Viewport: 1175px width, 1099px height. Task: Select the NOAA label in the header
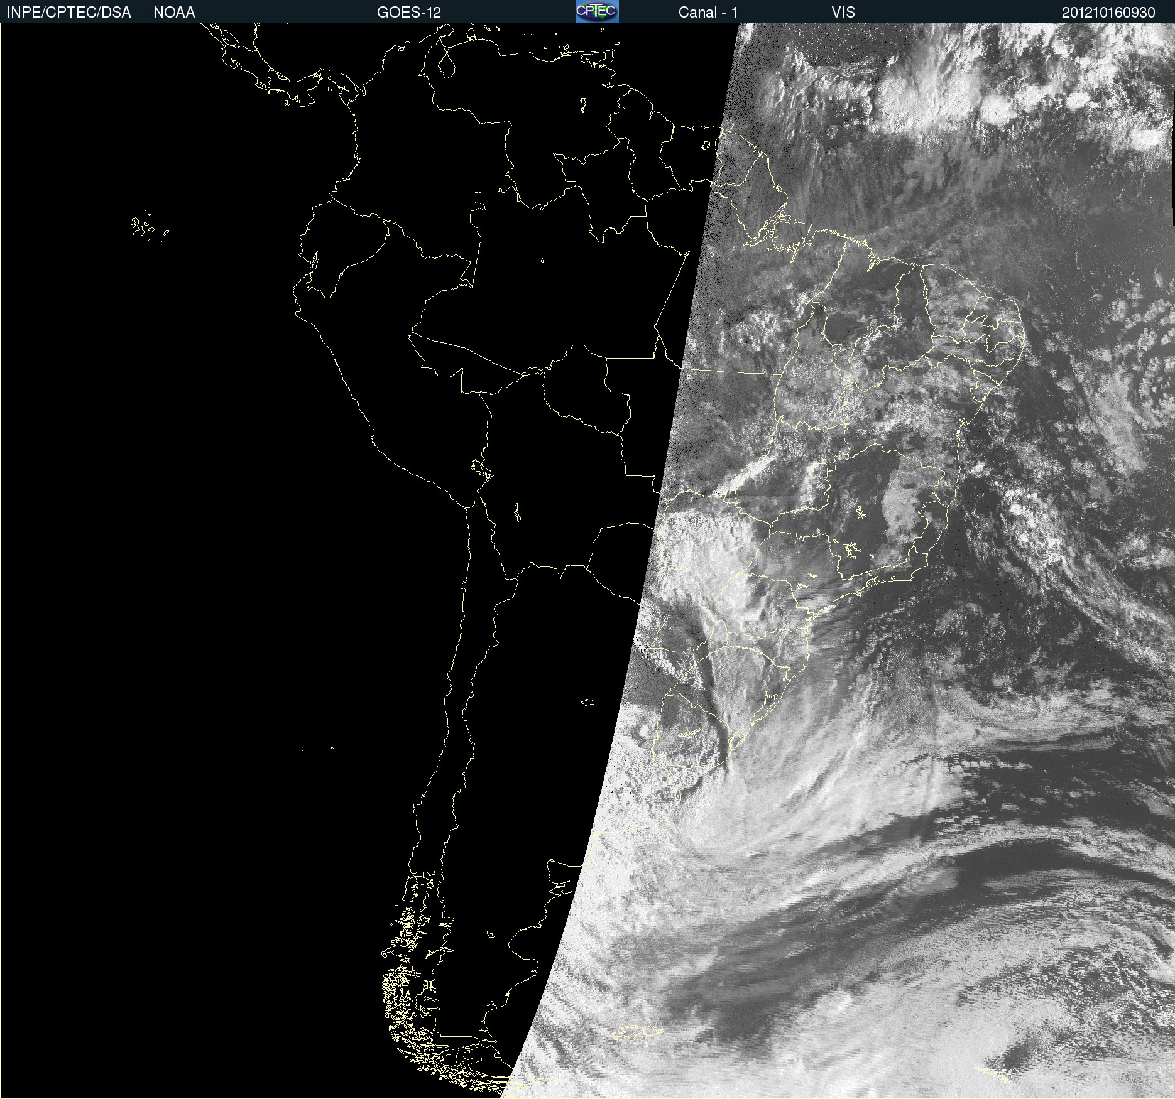click(x=174, y=13)
